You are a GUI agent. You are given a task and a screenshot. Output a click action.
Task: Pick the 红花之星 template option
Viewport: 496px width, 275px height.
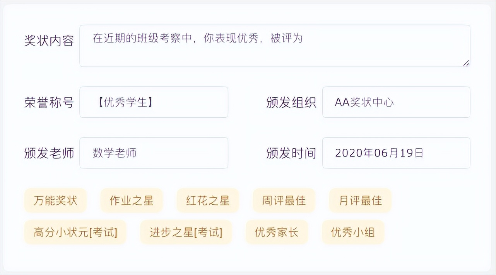tap(208, 200)
